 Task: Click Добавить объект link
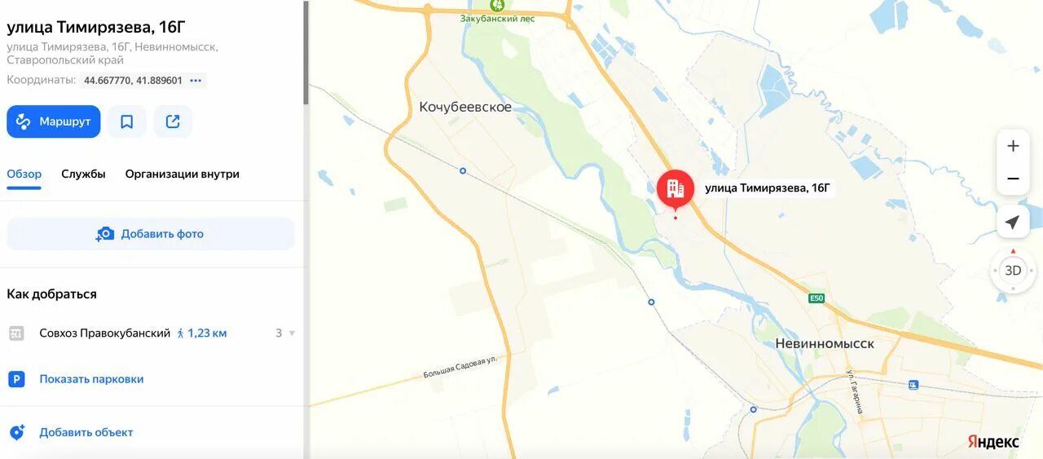[86, 432]
